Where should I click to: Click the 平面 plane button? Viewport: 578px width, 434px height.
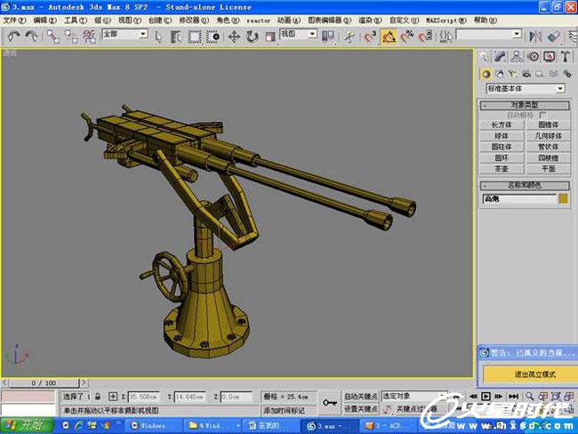click(548, 168)
